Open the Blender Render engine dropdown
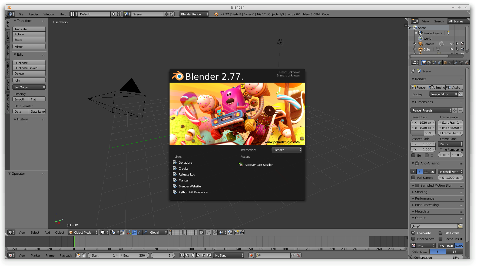Viewport: 477px width, 266px height. click(194, 14)
